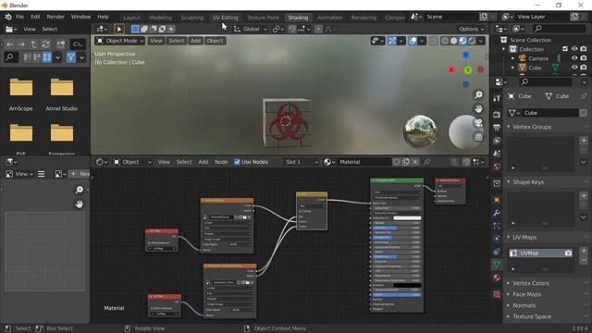Viewport: 592px width, 333px height.
Task: Click the red X axis gizmo
Action: tap(451, 70)
